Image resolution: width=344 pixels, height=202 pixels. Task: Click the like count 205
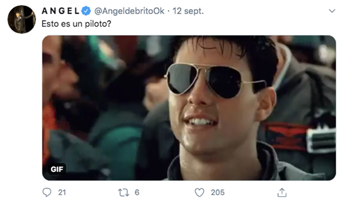218,193
